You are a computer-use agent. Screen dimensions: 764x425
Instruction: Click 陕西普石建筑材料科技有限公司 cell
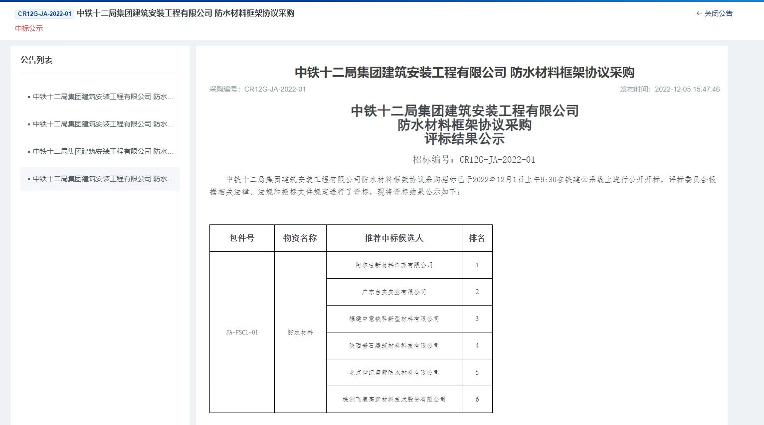394,346
